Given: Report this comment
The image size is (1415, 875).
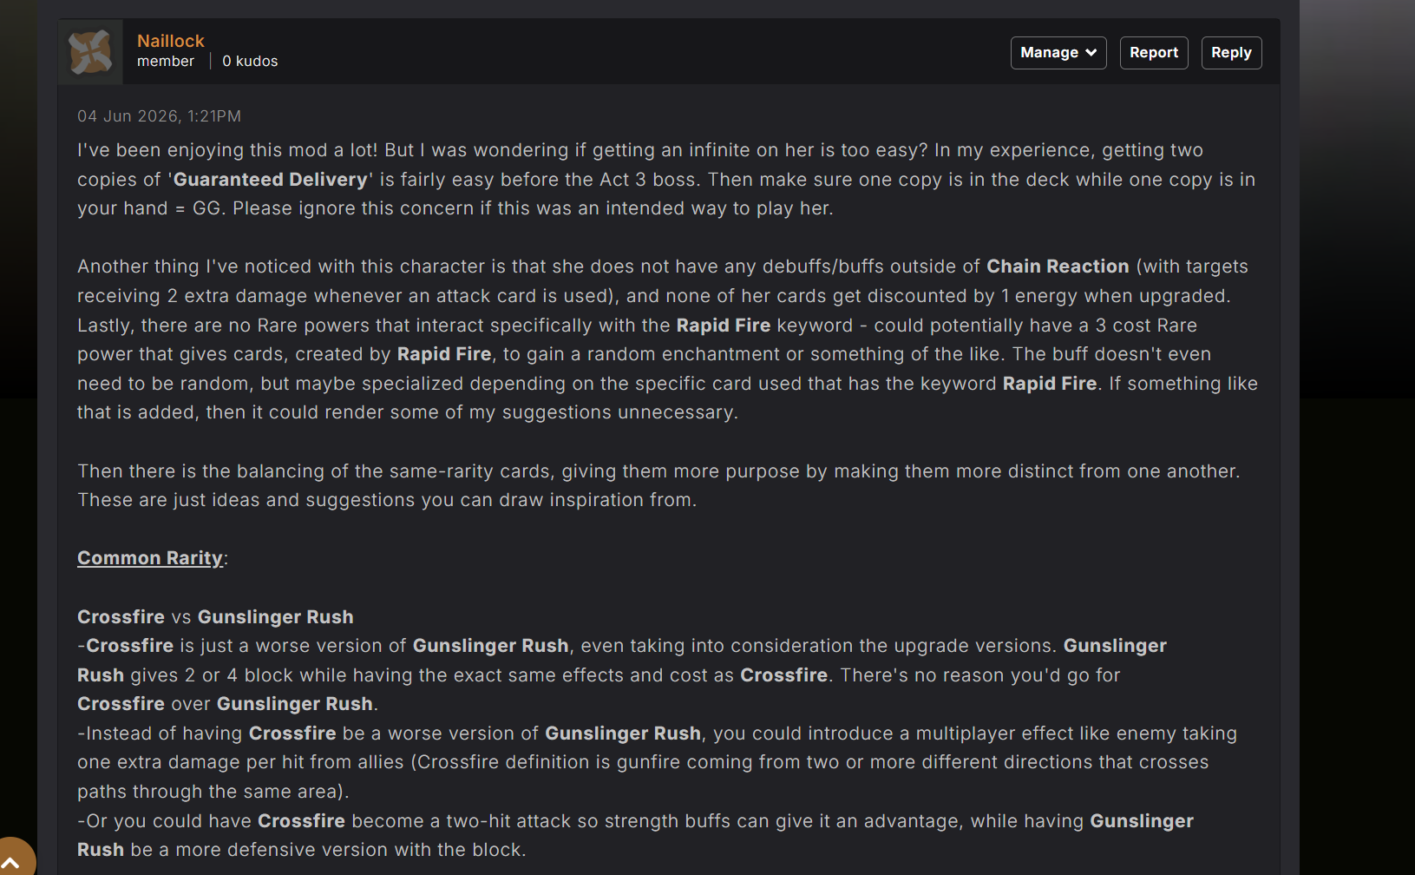Looking at the screenshot, I should (1154, 53).
